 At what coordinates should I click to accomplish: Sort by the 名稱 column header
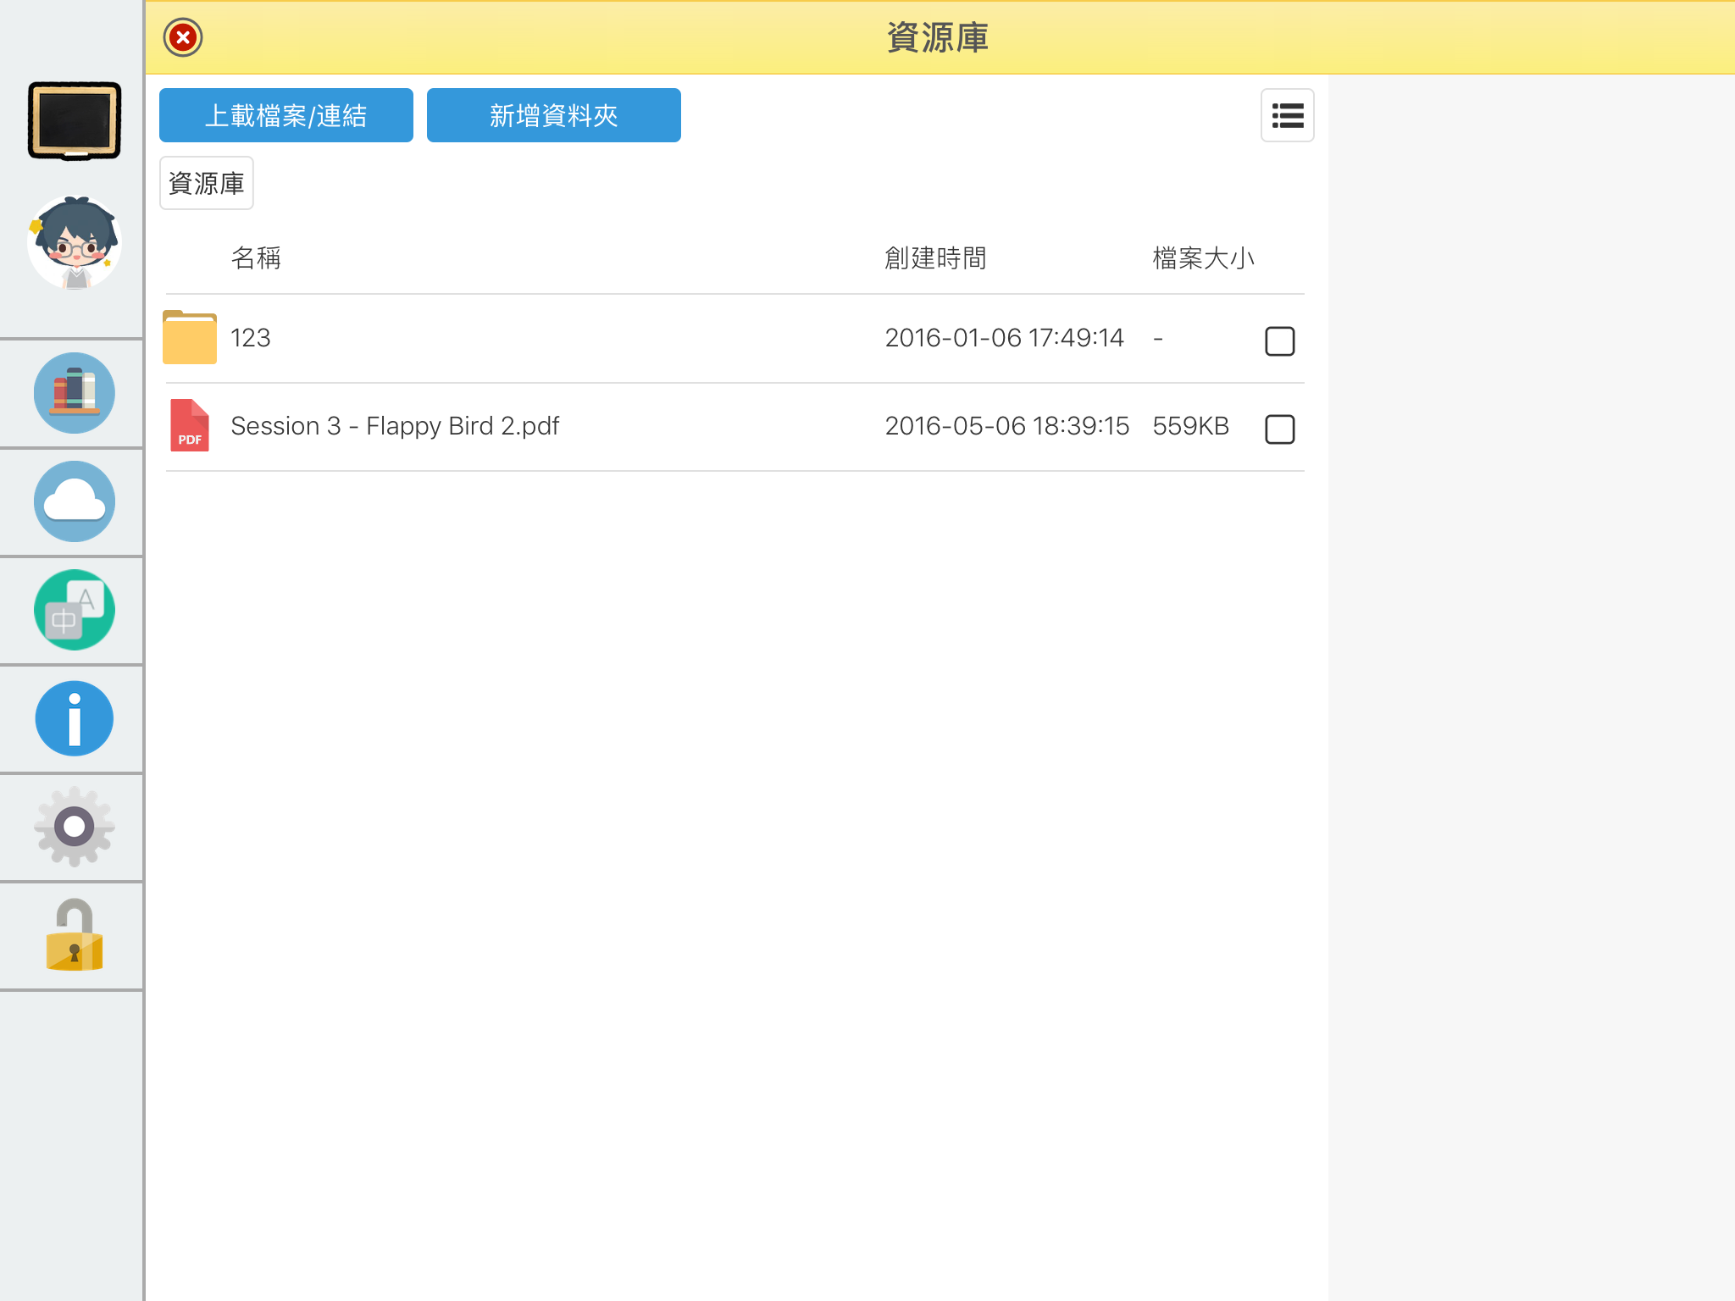click(256, 258)
